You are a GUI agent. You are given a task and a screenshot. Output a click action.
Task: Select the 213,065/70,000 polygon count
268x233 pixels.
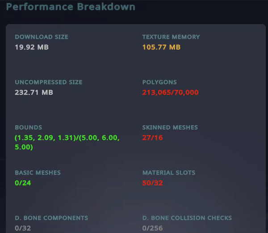[x=170, y=93]
